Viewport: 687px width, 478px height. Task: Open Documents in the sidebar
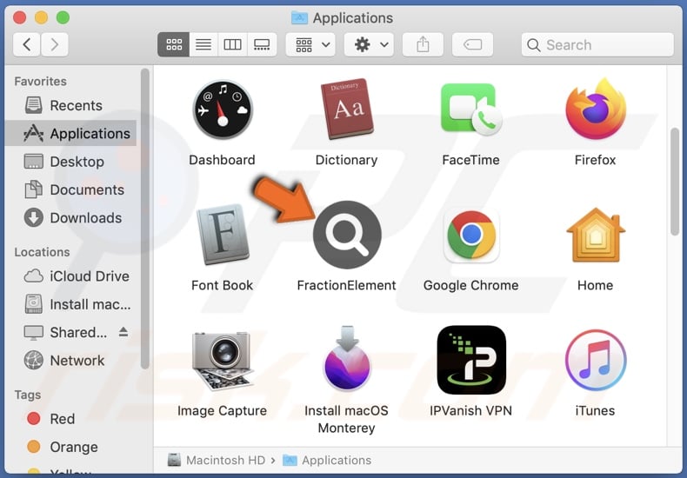72,189
